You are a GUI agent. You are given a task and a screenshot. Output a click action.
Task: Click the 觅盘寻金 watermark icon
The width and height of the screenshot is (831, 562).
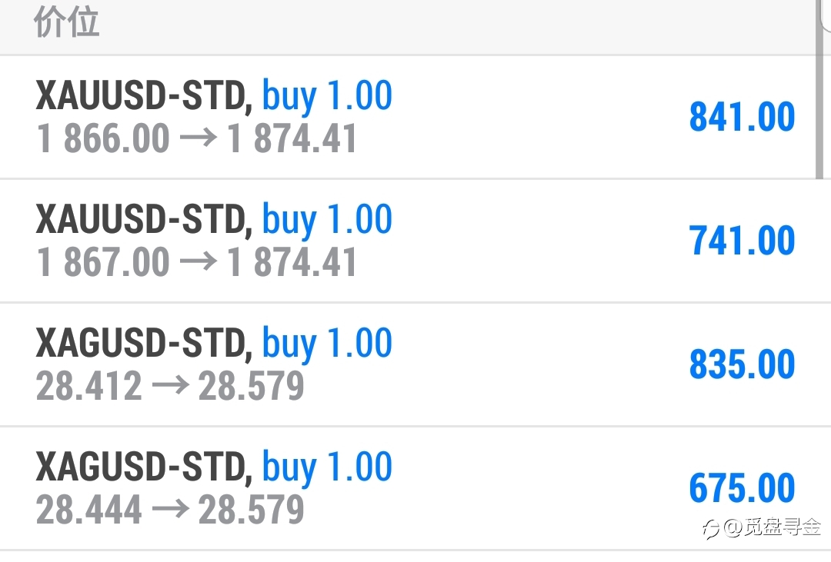click(x=711, y=529)
